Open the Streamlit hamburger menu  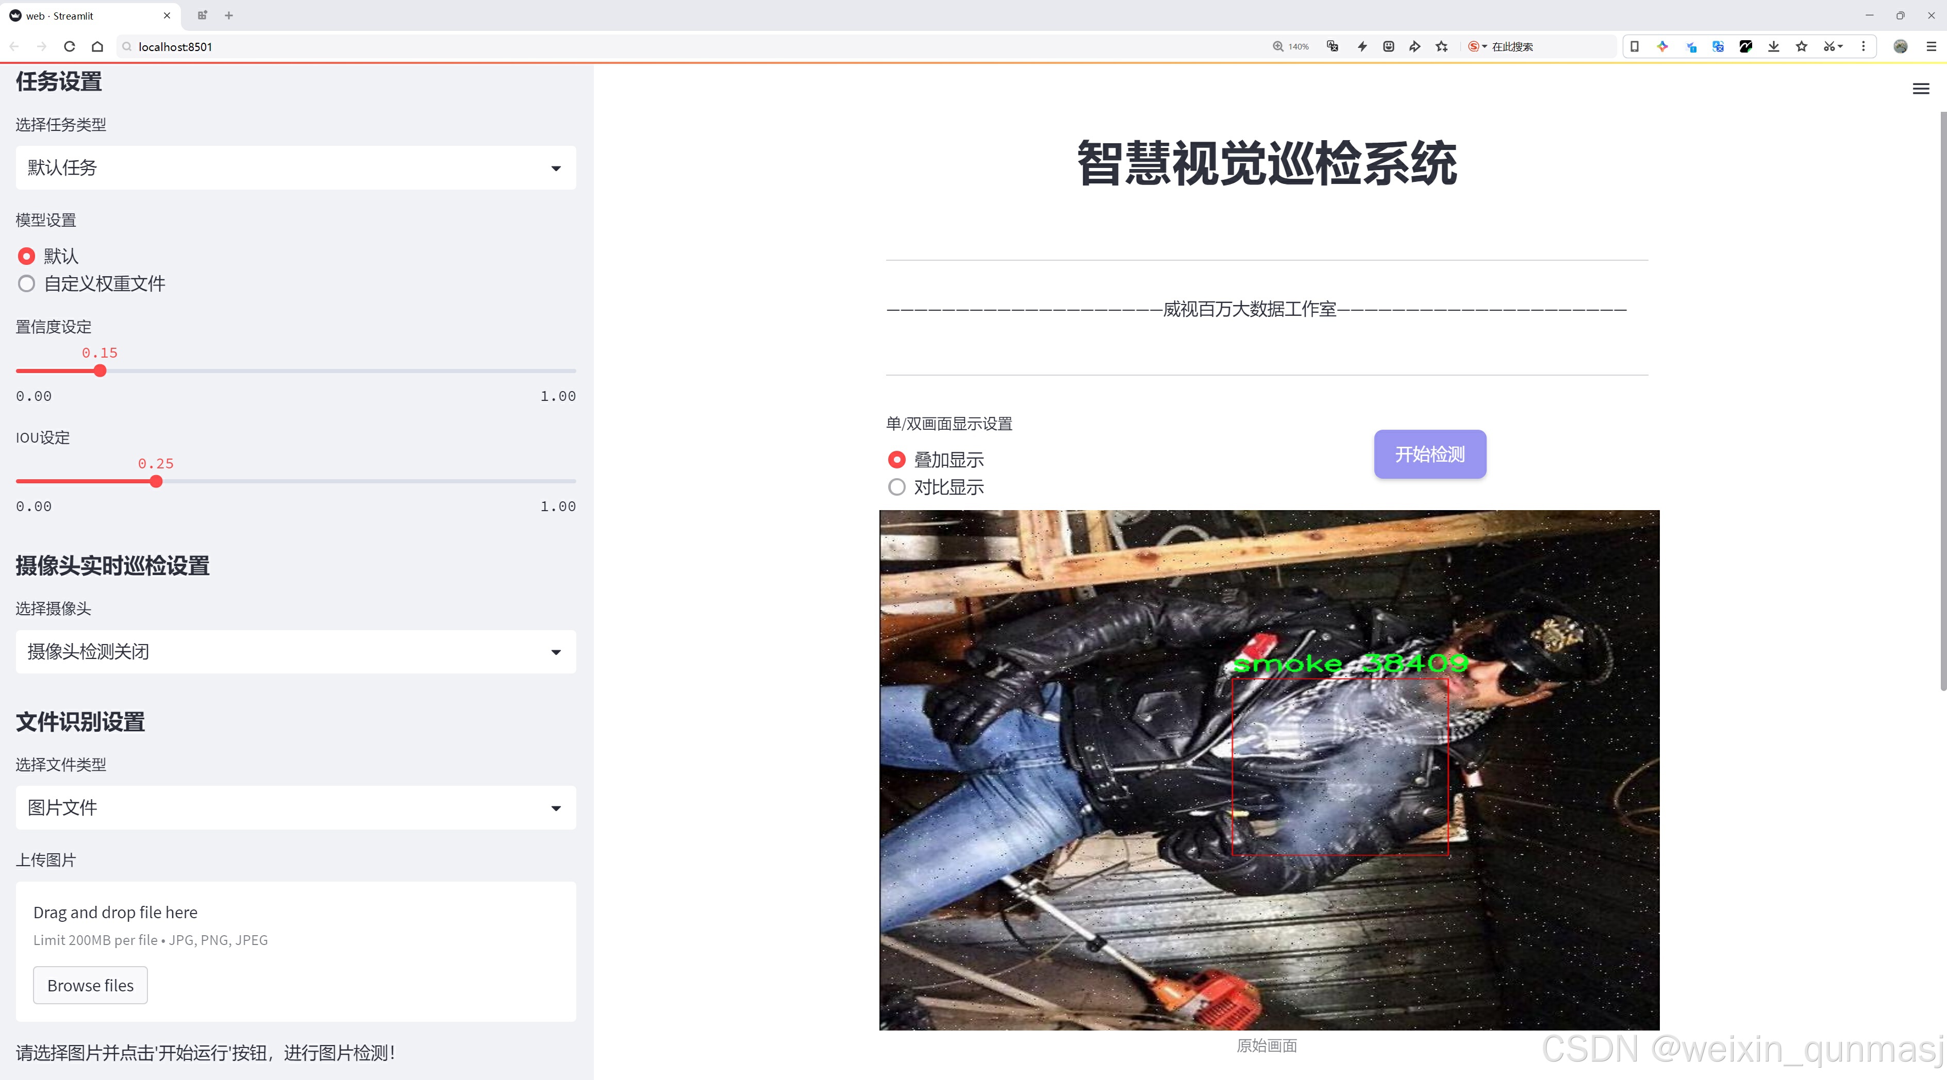[x=1921, y=89]
